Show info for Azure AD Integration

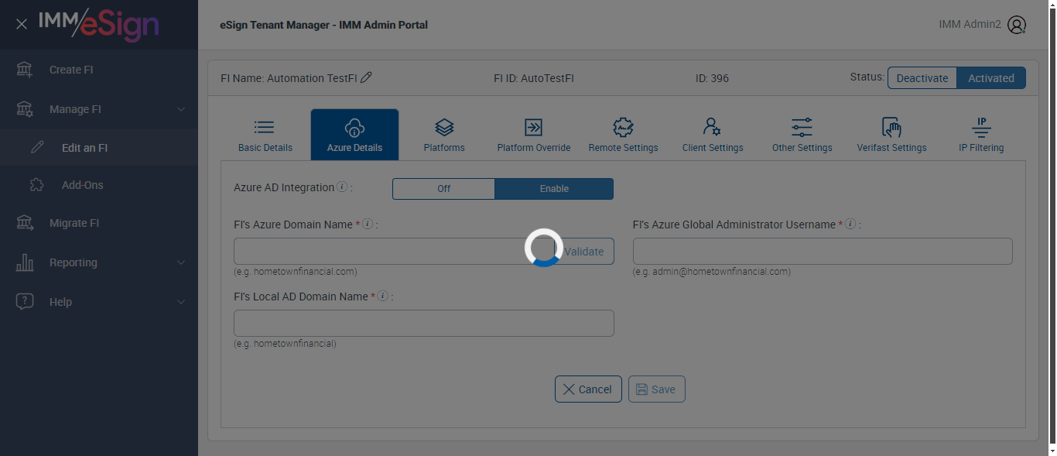pos(342,187)
